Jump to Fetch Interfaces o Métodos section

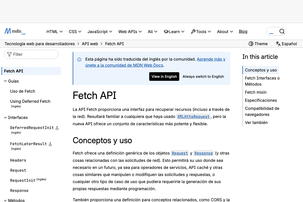click(262, 81)
